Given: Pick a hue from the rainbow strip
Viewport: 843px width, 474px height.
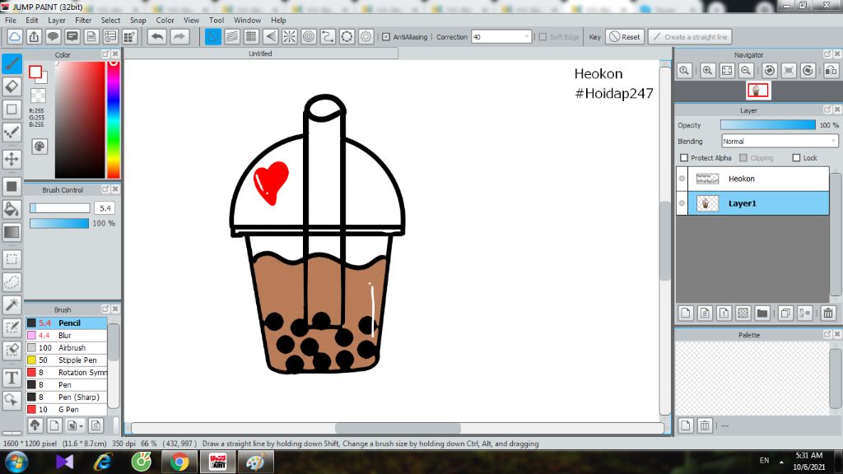Looking at the screenshot, I should tap(114, 119).
